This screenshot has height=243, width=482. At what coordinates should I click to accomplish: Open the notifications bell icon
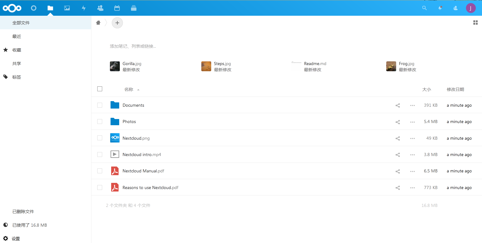coord(440,8)
